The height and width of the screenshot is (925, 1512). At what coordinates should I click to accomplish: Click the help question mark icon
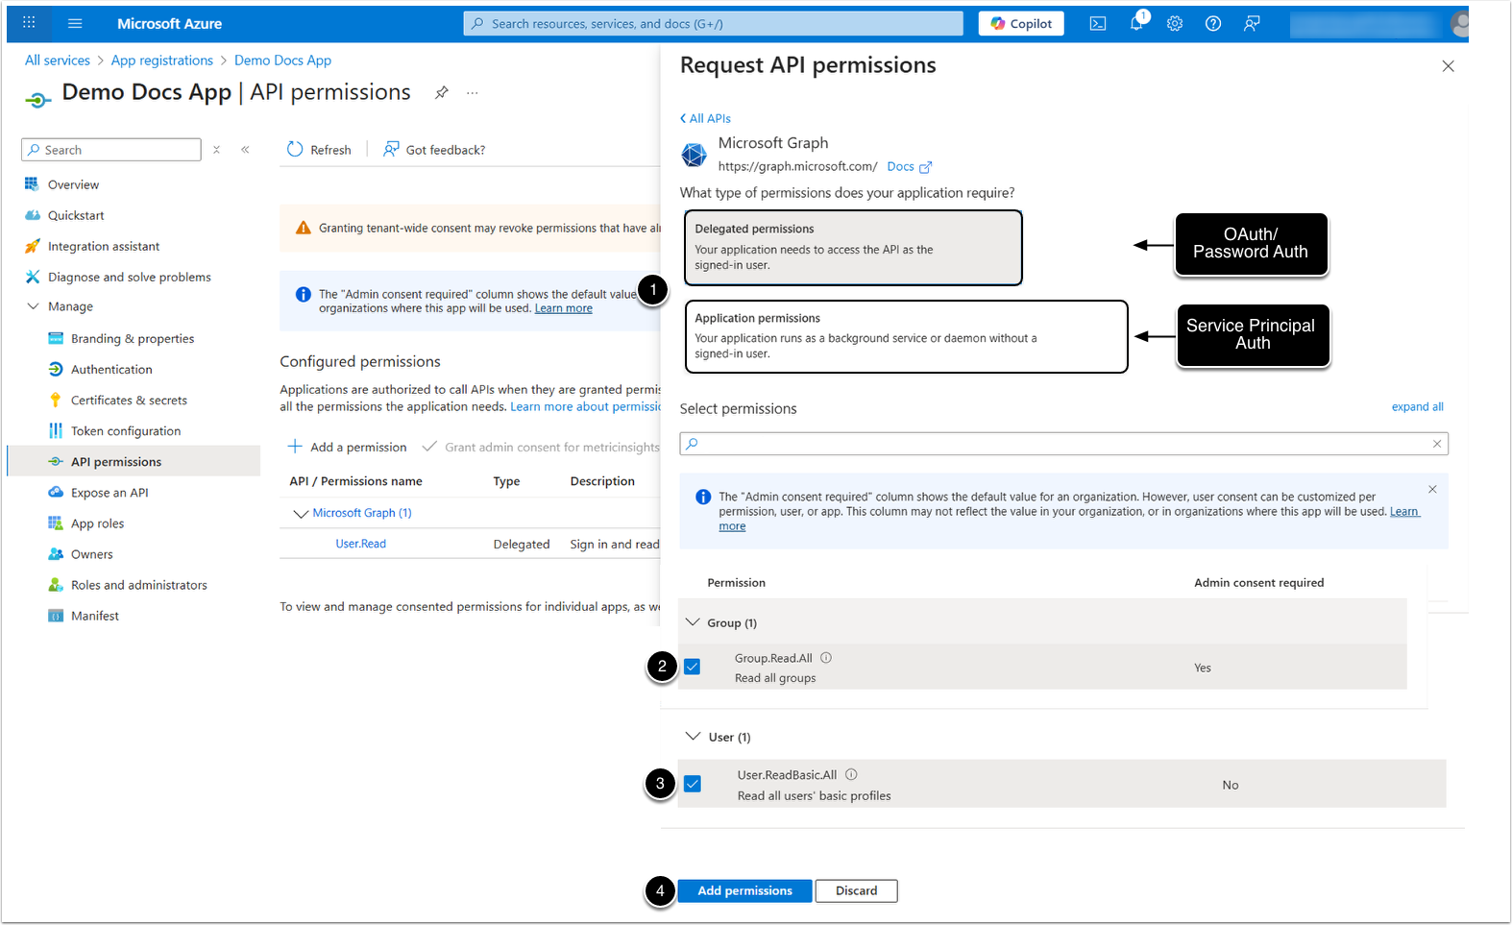[x=1213, y=24]
